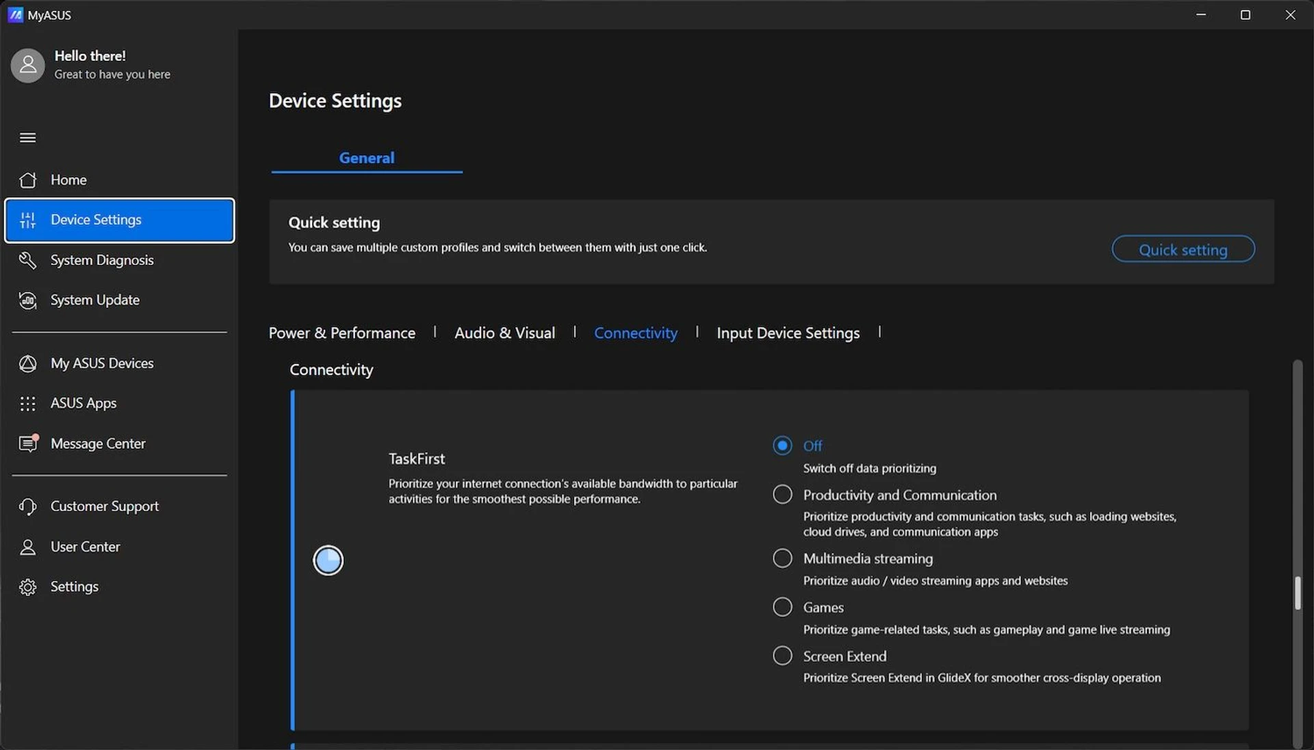The width and height of the screenshot is (1314, 750).
Task: Select the Off TaskFirst option
Action: point(782,445)
